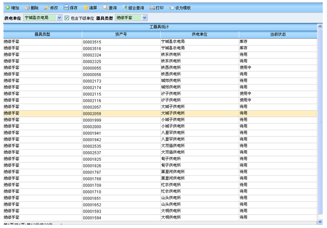Click the 修改 (Edit) pencil icon
The image size is (327, 228).
coord(47,8)
